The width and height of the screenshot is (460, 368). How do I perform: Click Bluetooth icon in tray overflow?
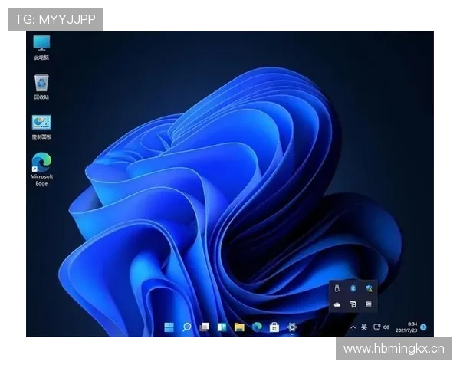pyautogui.click(x=353, y=288)
